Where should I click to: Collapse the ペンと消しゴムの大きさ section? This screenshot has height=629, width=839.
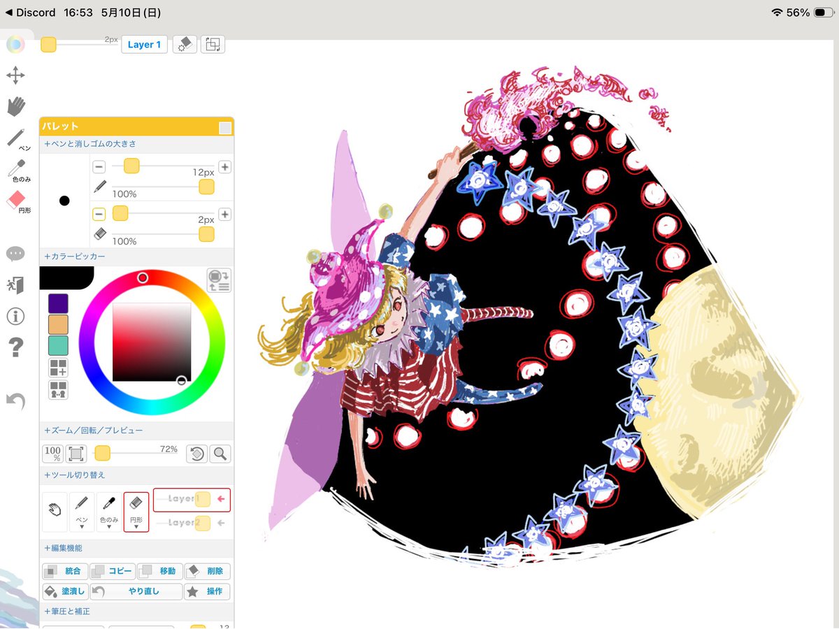(90, 143)
